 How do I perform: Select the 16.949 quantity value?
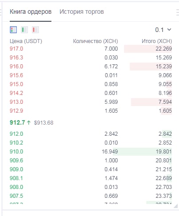[110, 152]
